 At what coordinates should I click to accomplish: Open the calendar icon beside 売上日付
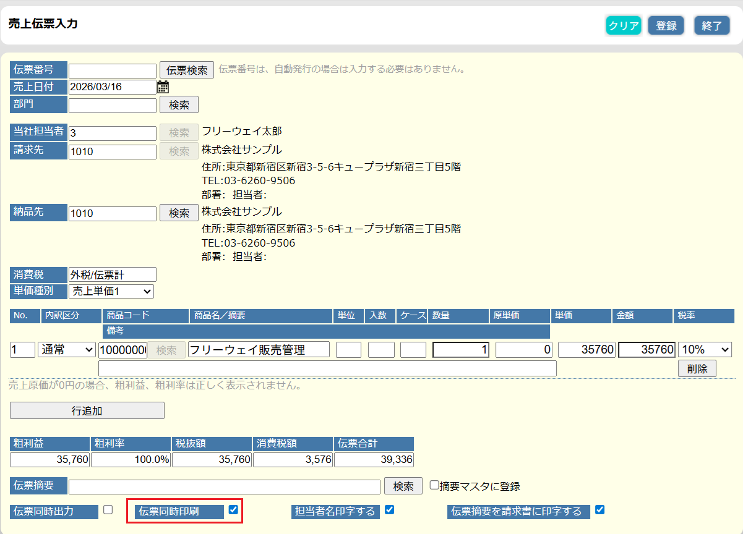point(163,87)
